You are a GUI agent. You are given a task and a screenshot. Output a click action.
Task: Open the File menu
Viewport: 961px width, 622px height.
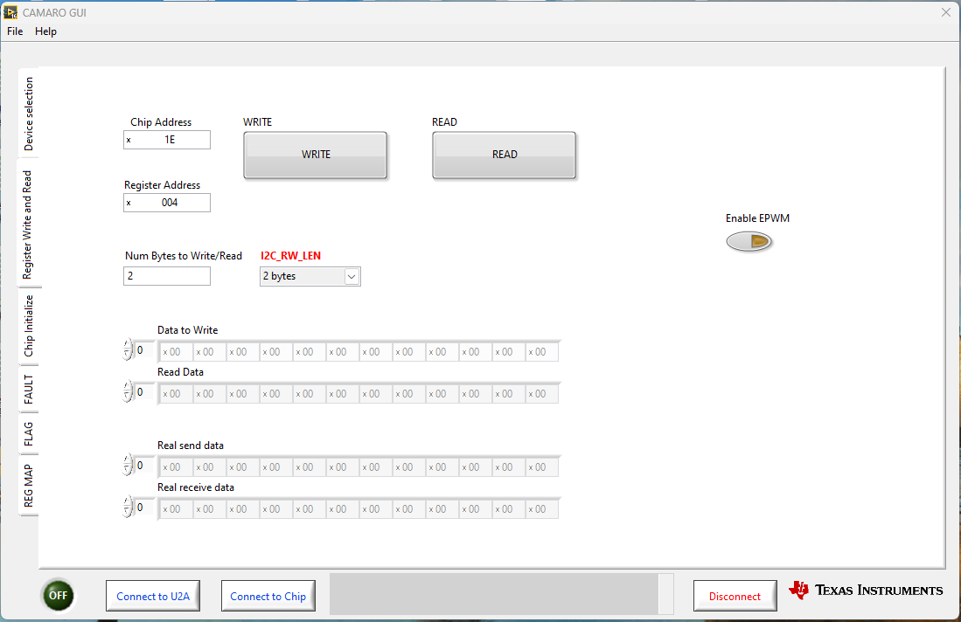pos(14,31)
